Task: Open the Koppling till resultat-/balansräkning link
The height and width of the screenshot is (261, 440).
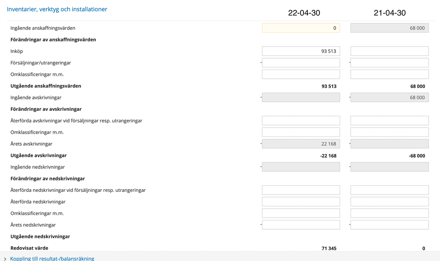Action: click(52, 258)
